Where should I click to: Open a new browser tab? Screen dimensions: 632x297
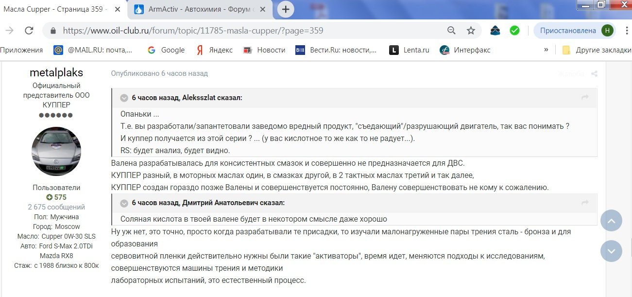pos(286,9)
